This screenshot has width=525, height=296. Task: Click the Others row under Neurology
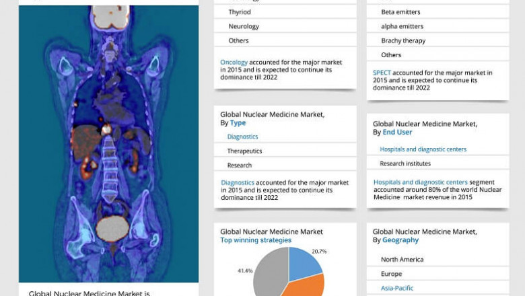[x=285, y=40]
